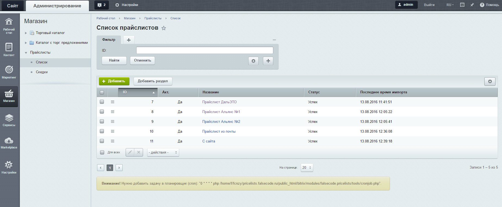The image size is (502, 207).
Task: Enable the Для всех checkbox
Action: [x=102, y=153]
